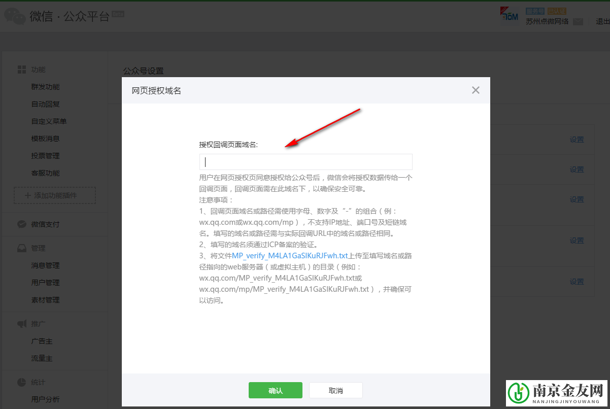Viewport: 610px width, 409px height.
Task: Click the yellow 已认证 verified badge
Action: 557,10
